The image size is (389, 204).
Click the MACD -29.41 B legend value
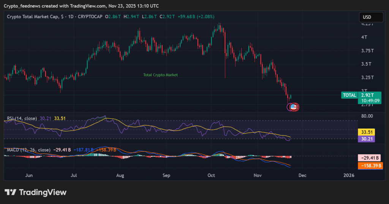click(62, 150)
